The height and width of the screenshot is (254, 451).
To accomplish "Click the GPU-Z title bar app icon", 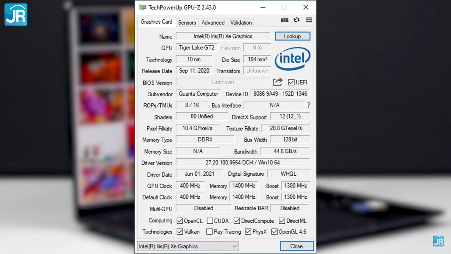I will coord(142,7).
